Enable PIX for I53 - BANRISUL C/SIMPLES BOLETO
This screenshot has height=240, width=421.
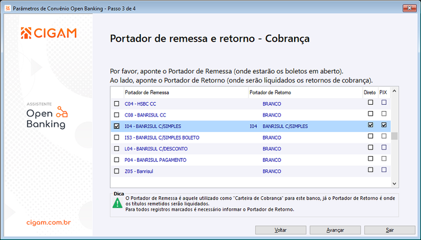tap(384, 136)
